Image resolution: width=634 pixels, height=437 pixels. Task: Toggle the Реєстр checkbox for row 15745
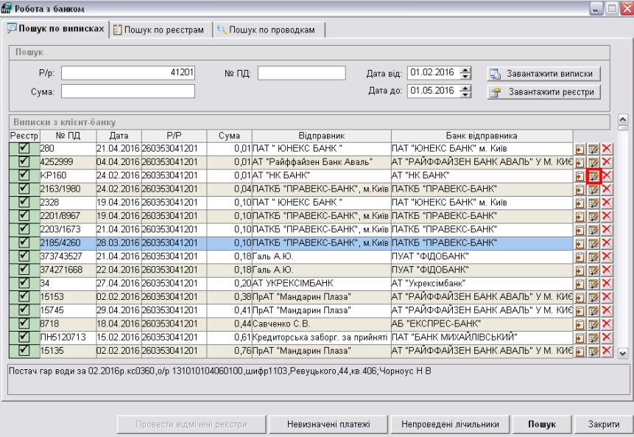23,310
